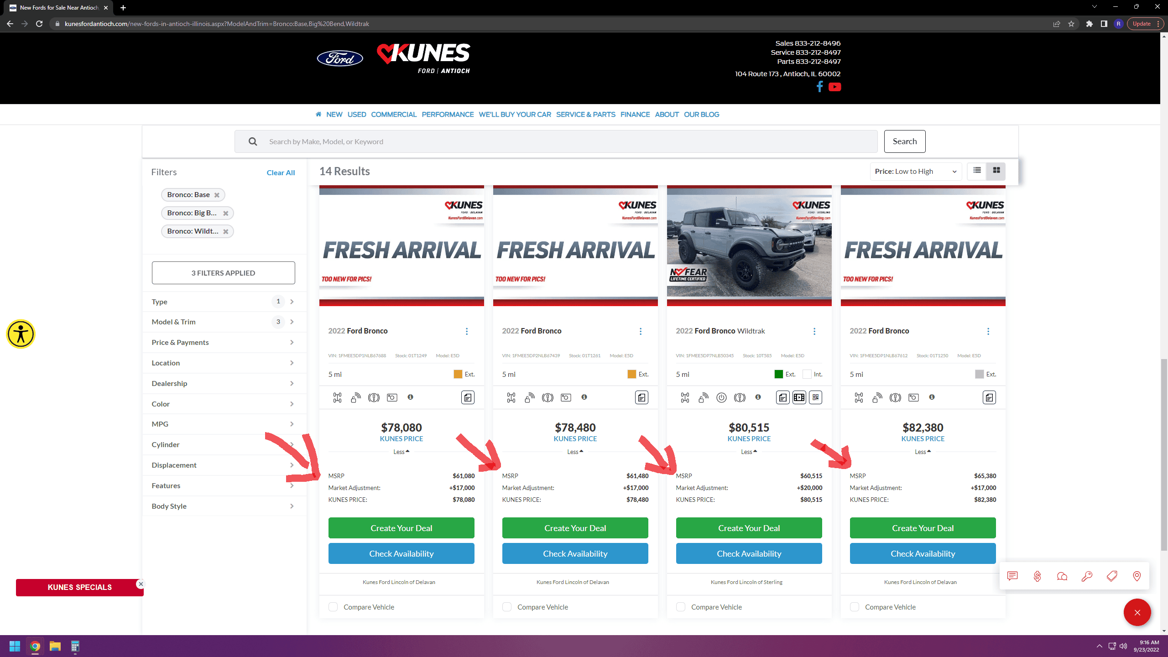Check Compare Vehicle for Bronco Wildtrak

(681, 607)
